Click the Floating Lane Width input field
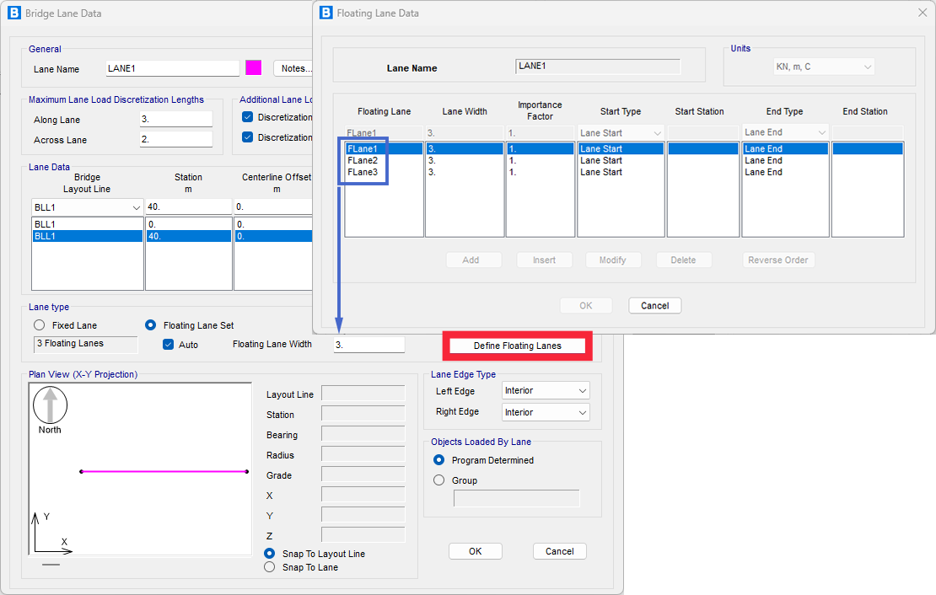This screenshot has height=595, width=936. tap(368, 345)
